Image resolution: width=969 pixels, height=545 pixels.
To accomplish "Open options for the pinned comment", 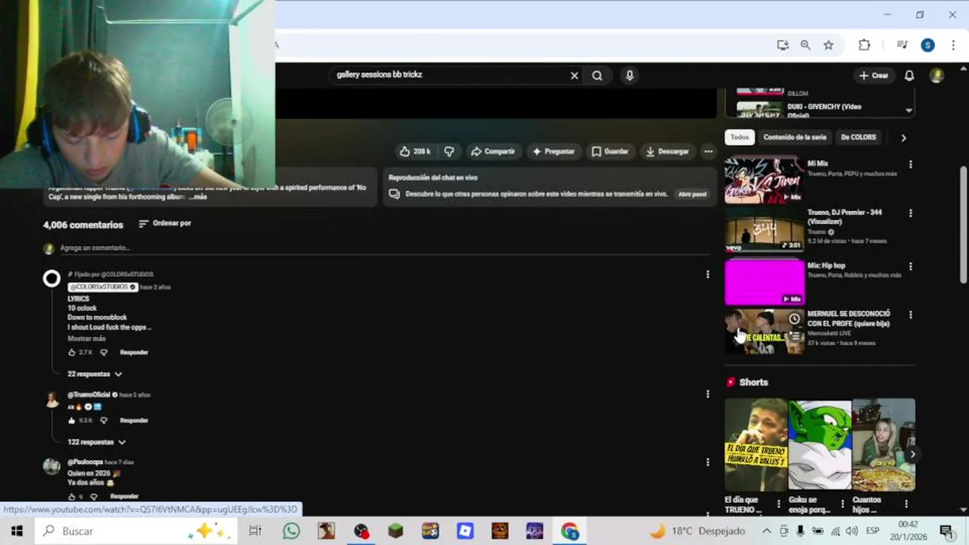I will coord(708,275).
